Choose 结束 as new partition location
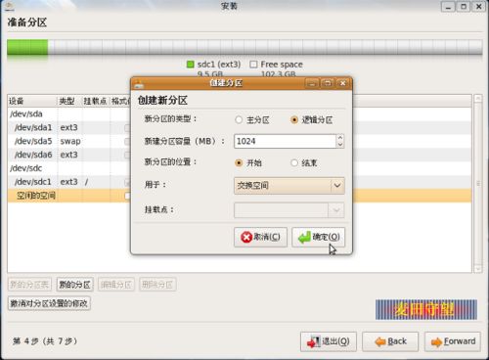Viewport: 489px width, 360px height. click(294, 162)
